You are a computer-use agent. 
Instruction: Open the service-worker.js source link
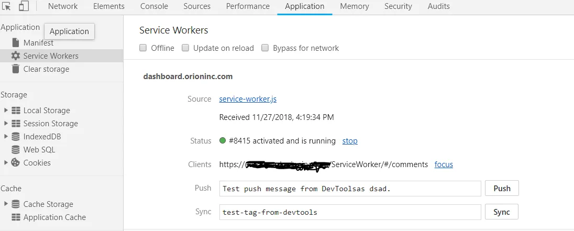point(248,99)
